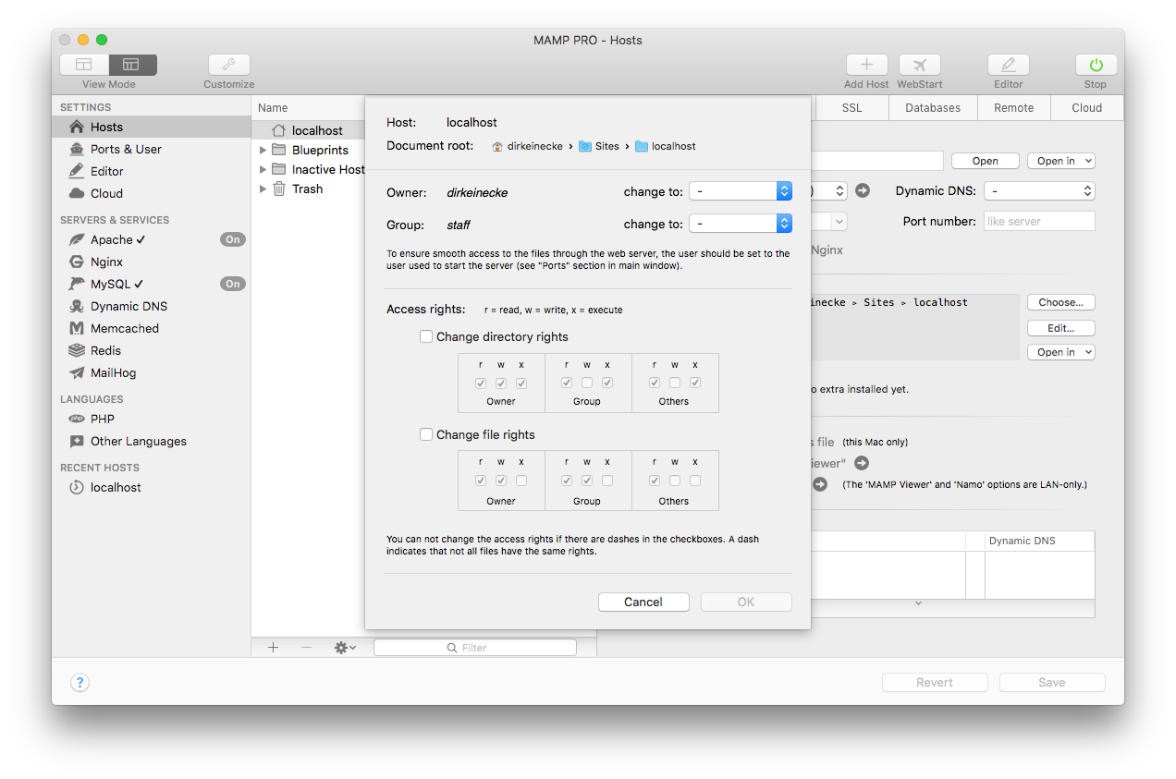Open the Owner change to dropdown

[740, 191]
